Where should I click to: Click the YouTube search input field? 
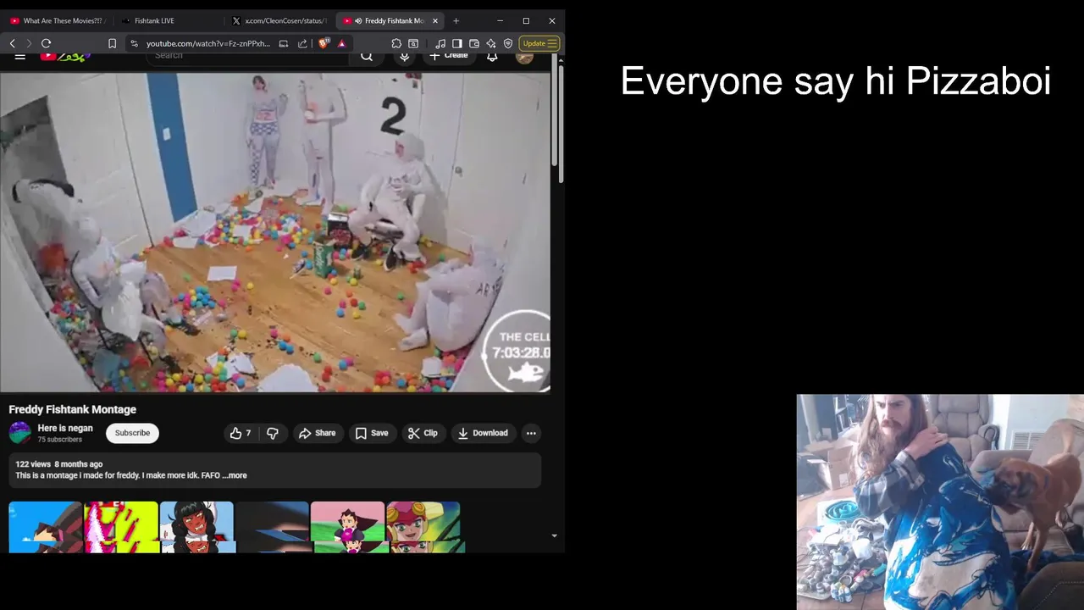tap(247, 56)
